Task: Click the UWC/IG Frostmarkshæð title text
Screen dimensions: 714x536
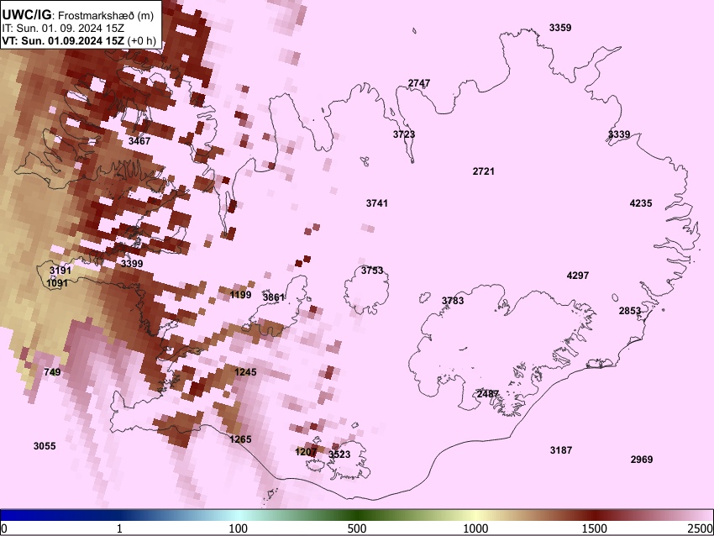Action: 78,15
